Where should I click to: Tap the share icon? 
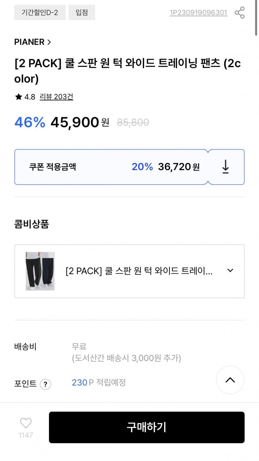point(239,13)
